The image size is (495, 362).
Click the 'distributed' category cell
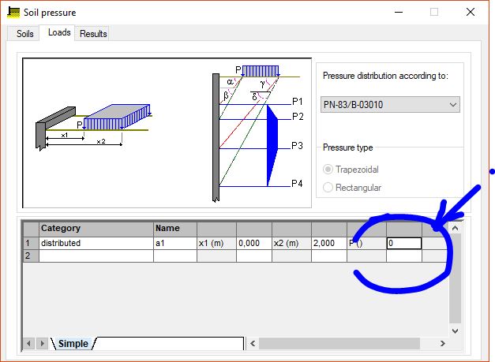click(96, 243)
